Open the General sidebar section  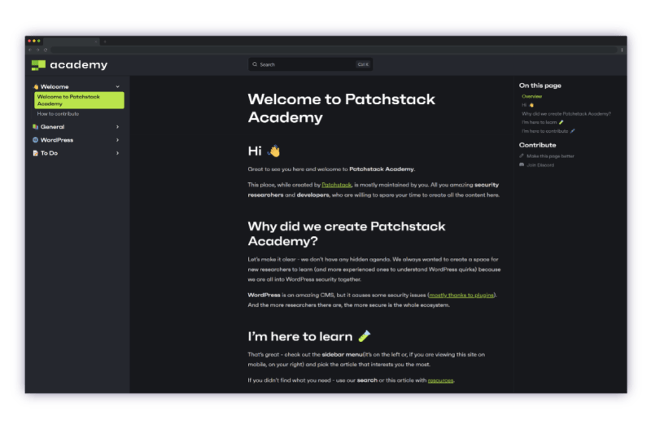coord(52,127)
